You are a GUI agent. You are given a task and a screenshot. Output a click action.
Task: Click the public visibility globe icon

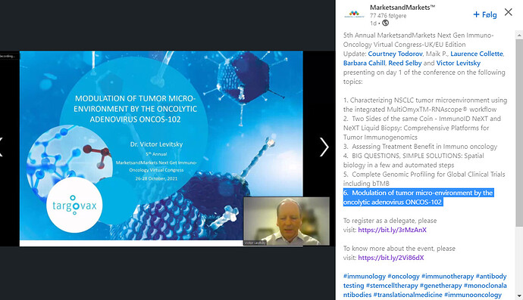tap(385, 23)
